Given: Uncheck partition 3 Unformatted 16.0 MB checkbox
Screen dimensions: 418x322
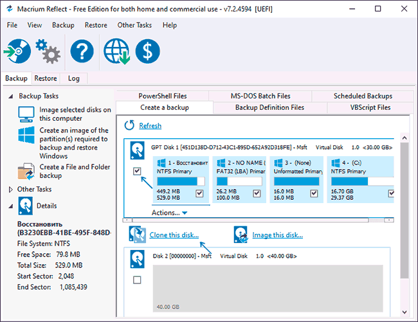Looking at the screenshot, I should (314, 193).
